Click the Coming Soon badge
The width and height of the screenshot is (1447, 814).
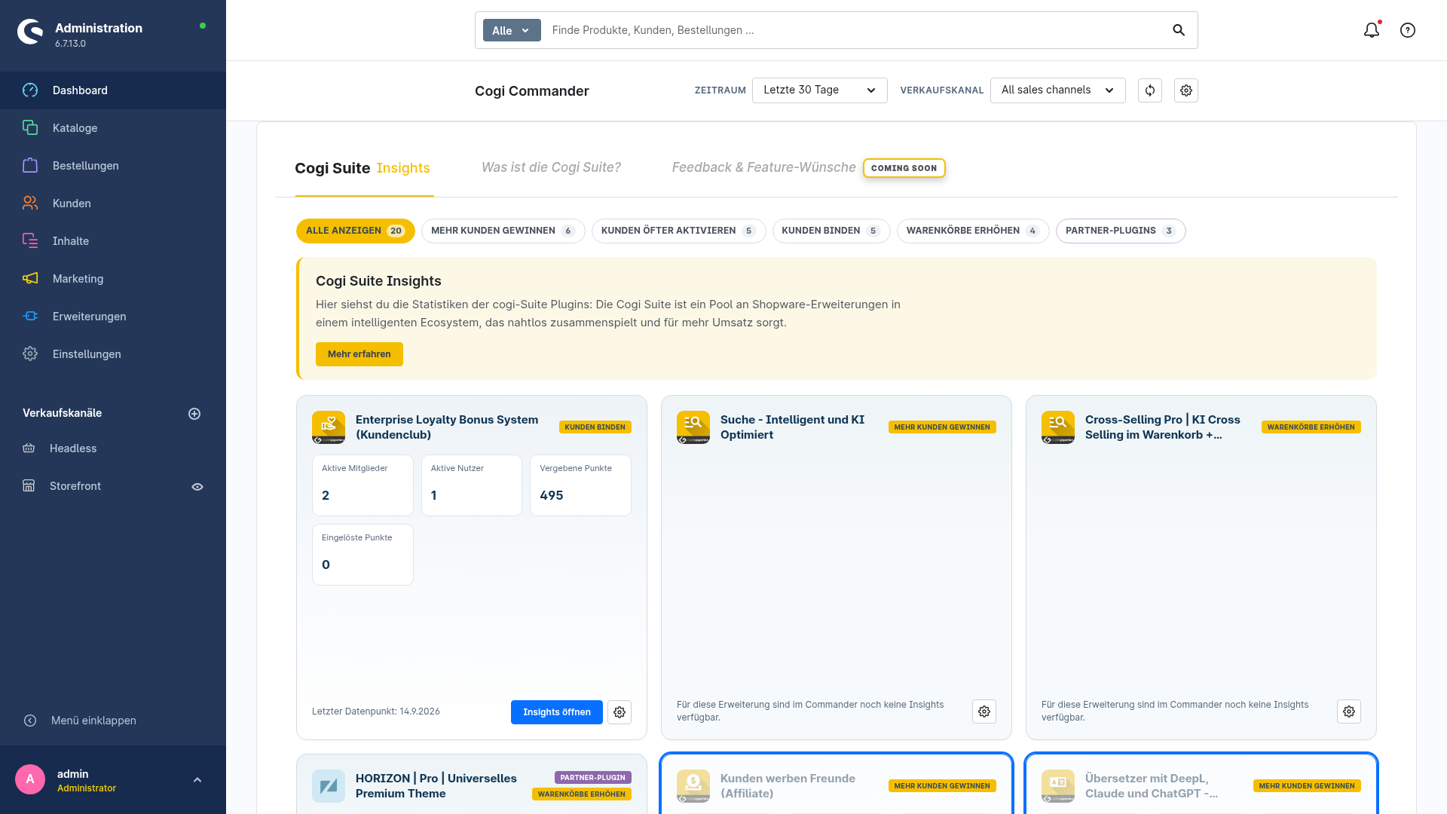[904, 168]
